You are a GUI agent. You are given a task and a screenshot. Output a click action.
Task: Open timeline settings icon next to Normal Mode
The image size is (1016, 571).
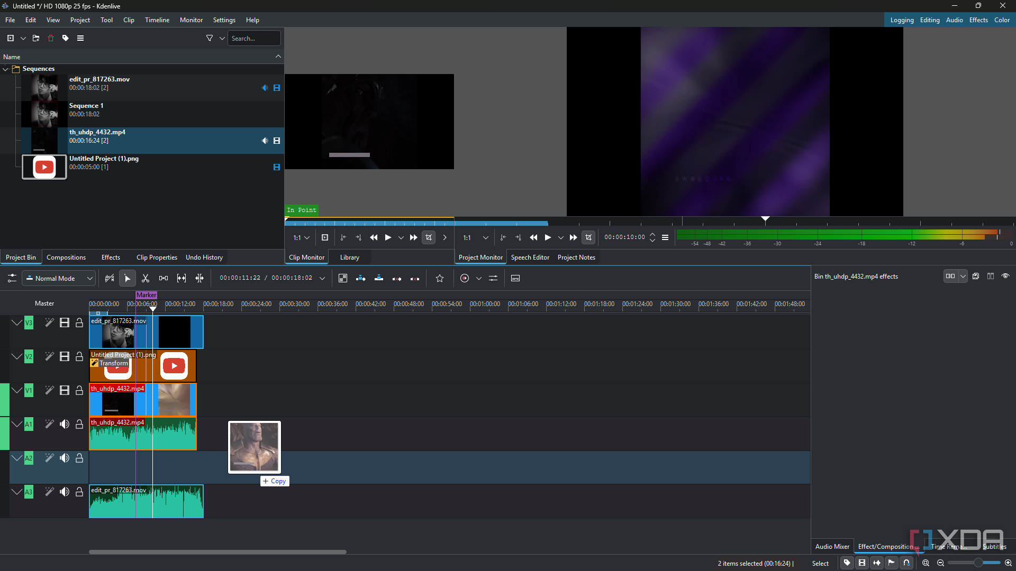click(x=12, y=278)
